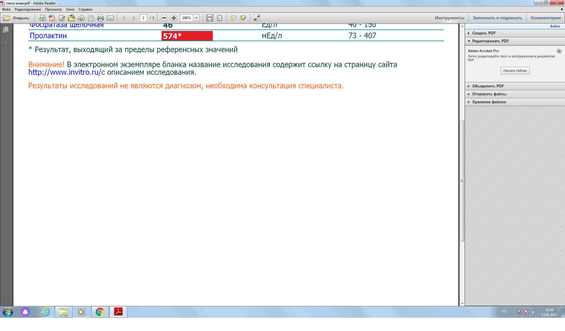Image resolution: width=565 pixels, height=331 pixels.
Task: Click the page number input field
Action: (x=144, y=18)
